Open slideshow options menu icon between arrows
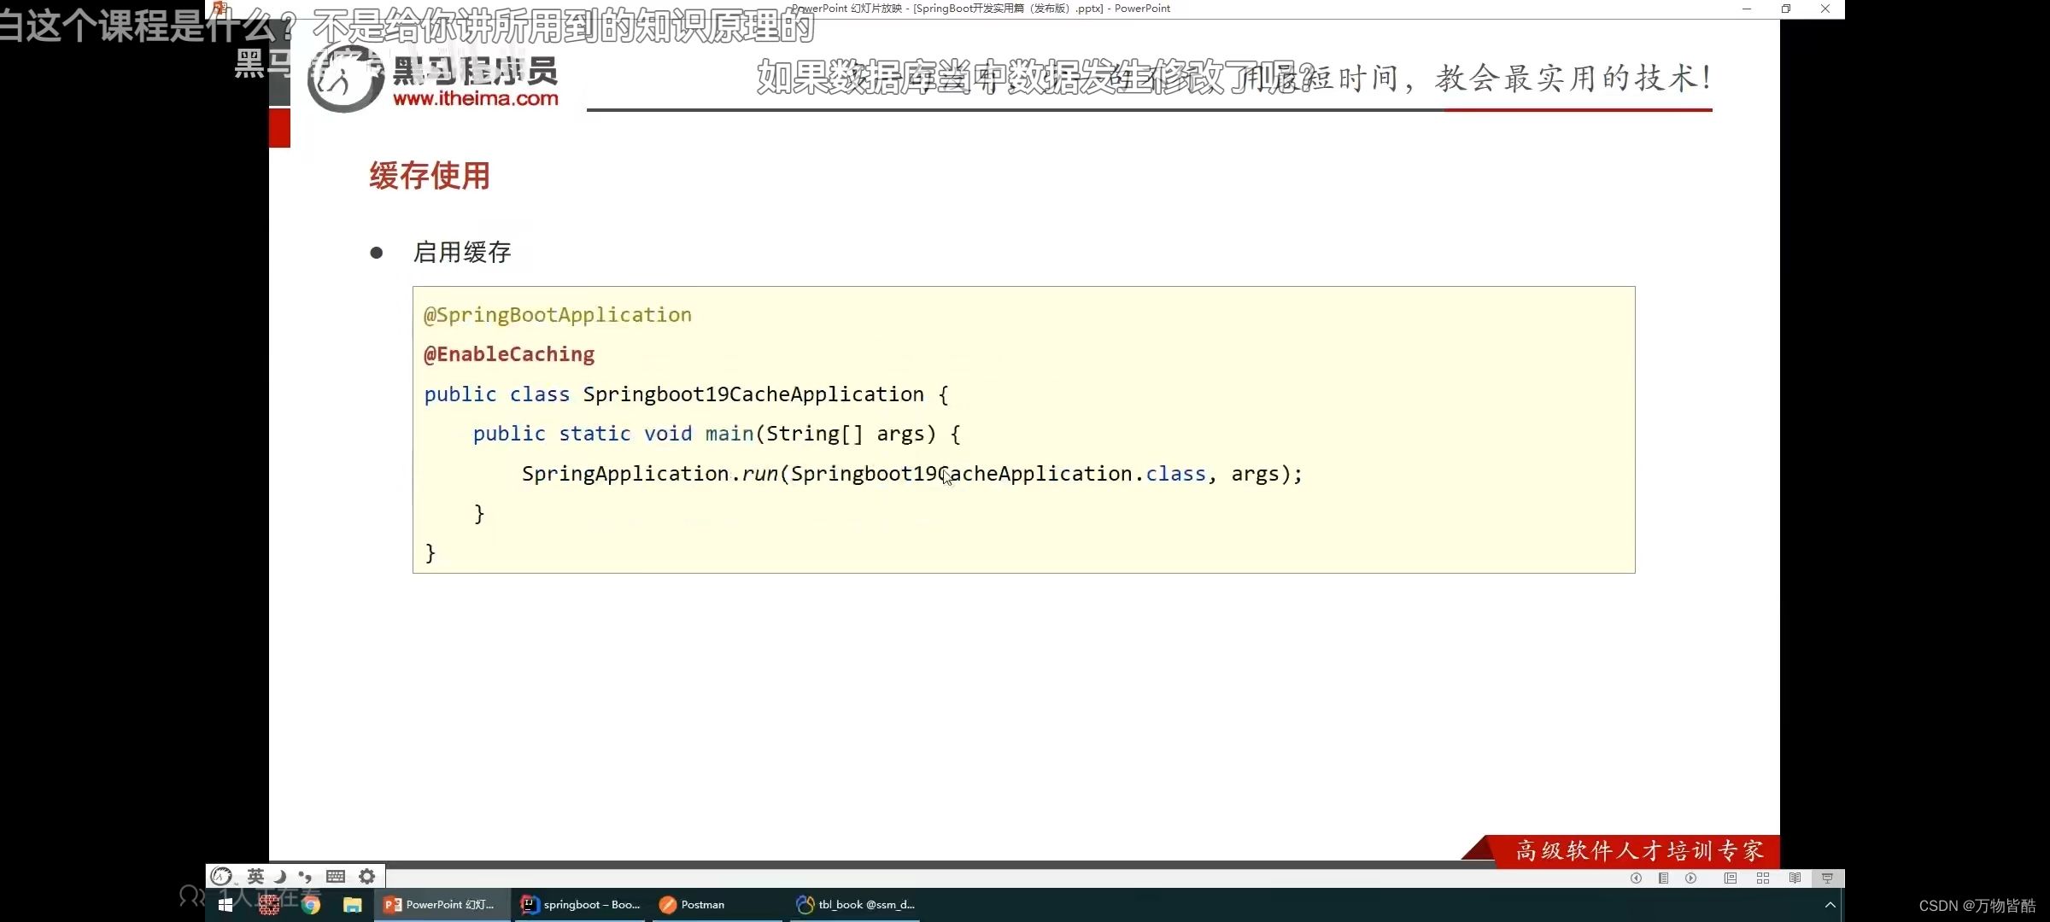 point(1663,878)
